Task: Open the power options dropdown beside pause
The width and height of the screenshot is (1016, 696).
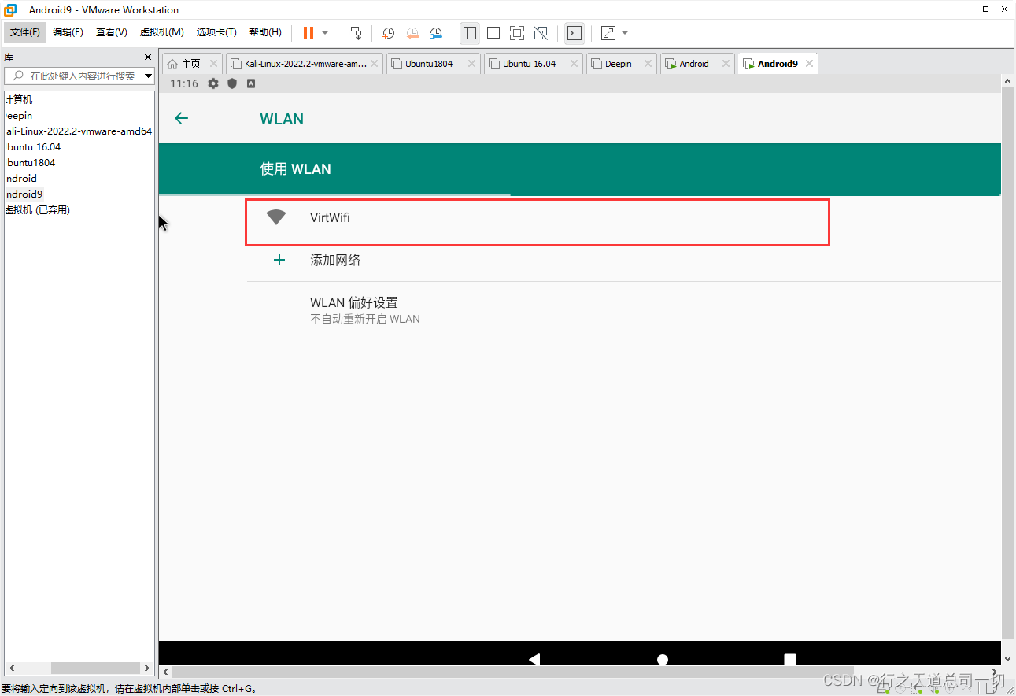Action: (325, 33)
